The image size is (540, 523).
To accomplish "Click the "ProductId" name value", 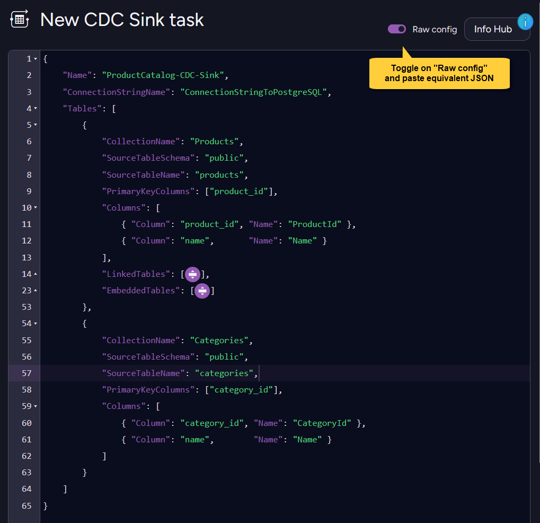I will (315, 224).
